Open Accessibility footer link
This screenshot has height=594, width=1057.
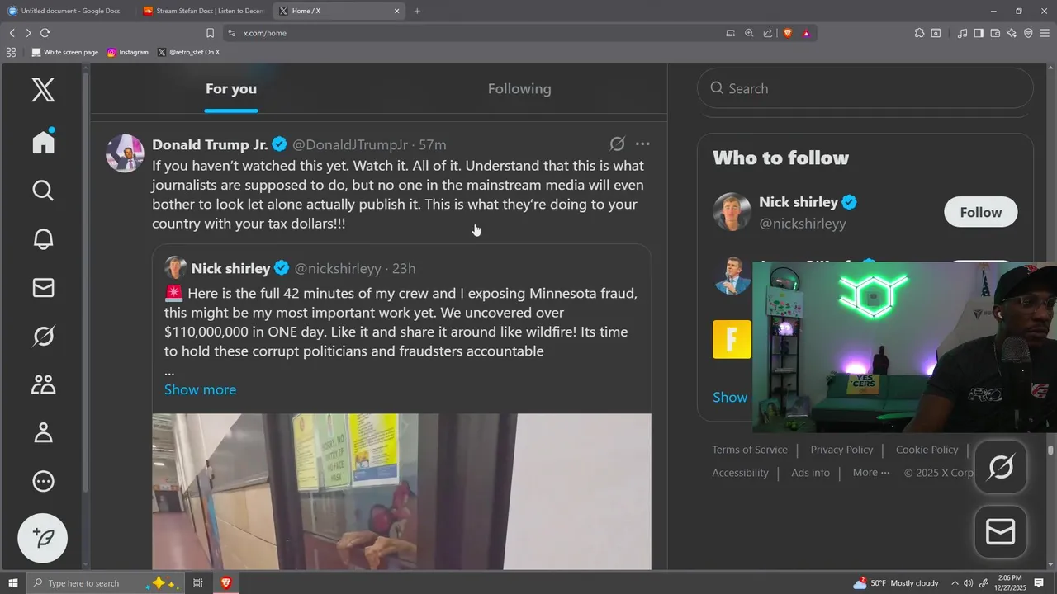740,473
